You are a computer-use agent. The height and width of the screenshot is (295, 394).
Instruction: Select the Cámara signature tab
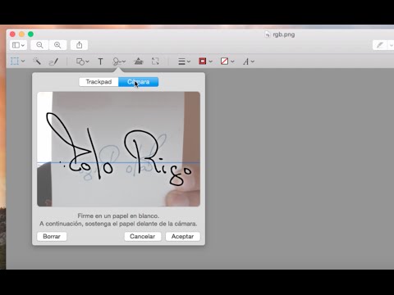[x=139, y=82]
